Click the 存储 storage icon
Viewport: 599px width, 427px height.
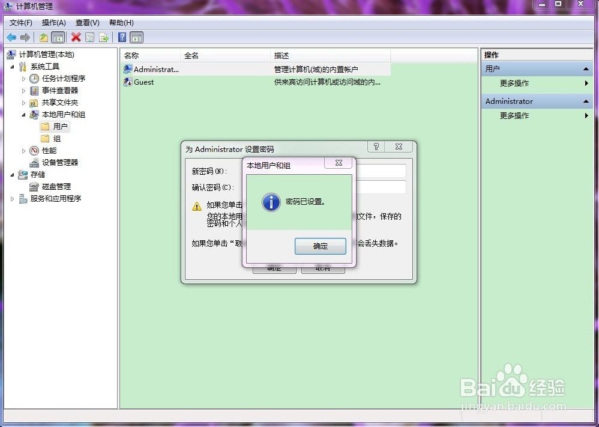click(x=23, y=175)
